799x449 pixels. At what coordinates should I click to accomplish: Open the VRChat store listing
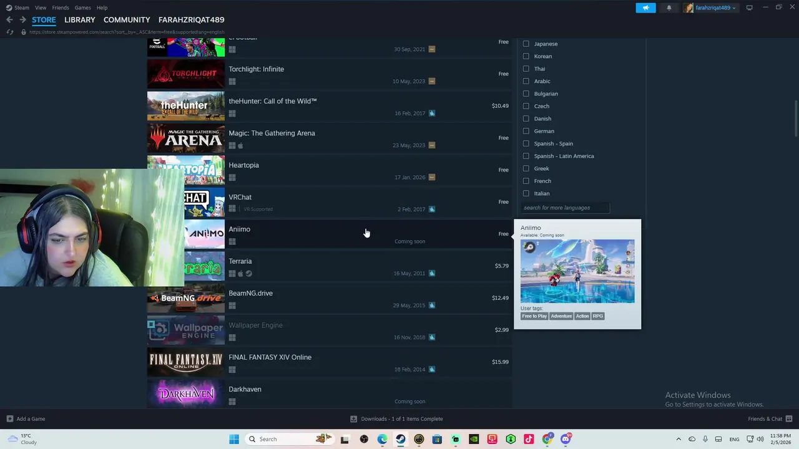[x=330, y=202]
